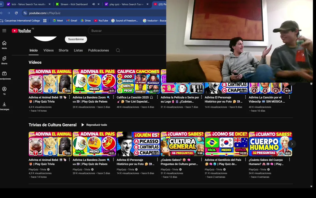Go to Inicio in the sidebar

click(4, 45)
